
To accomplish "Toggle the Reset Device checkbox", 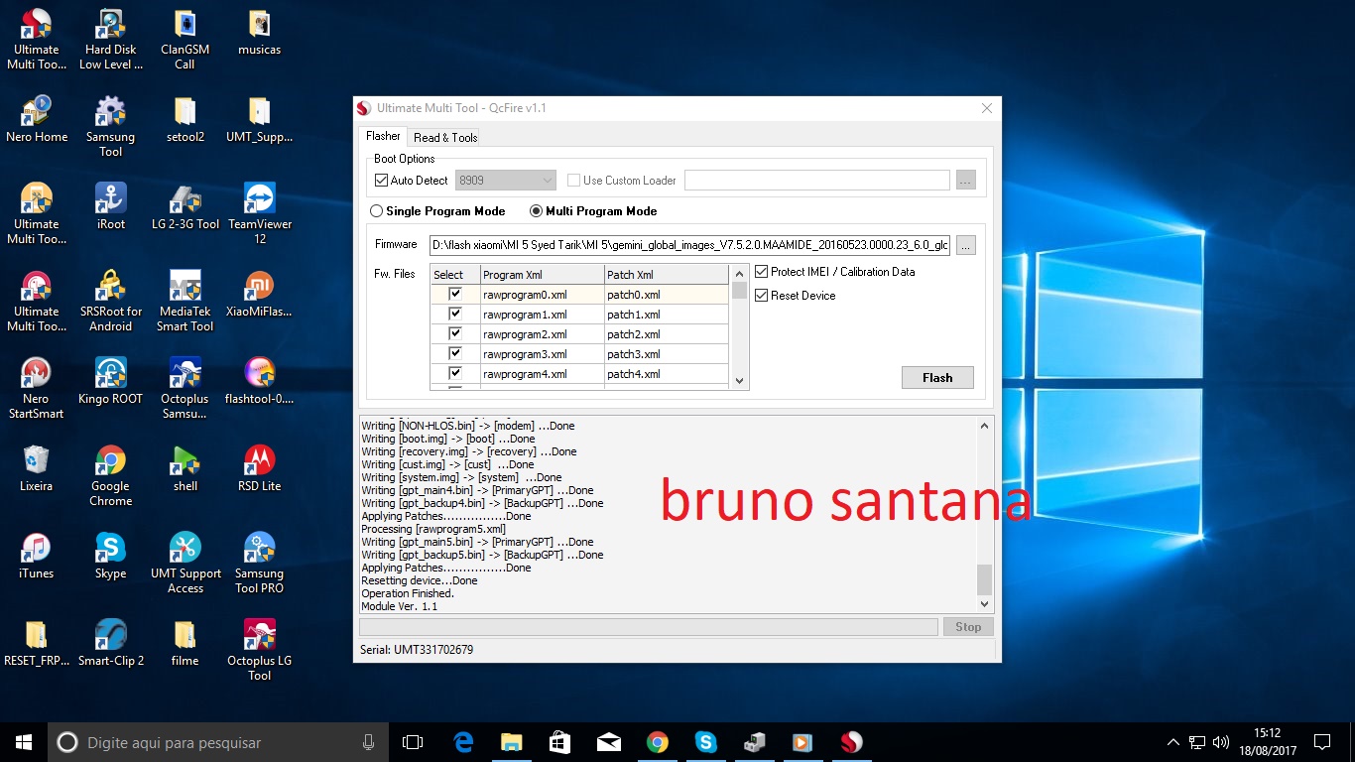I will [762, 296].
